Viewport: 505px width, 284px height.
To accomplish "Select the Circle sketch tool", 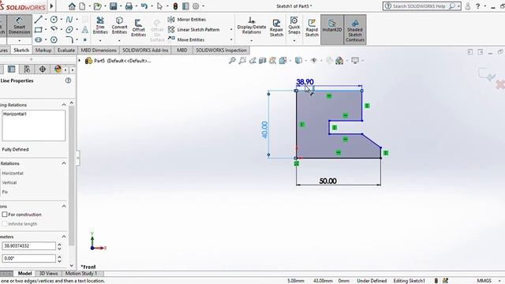I will [x=54, y=19].
